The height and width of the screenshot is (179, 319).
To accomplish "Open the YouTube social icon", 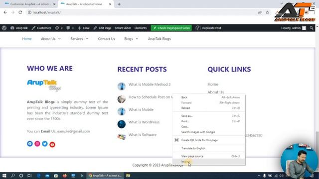I will coord(52,144).
